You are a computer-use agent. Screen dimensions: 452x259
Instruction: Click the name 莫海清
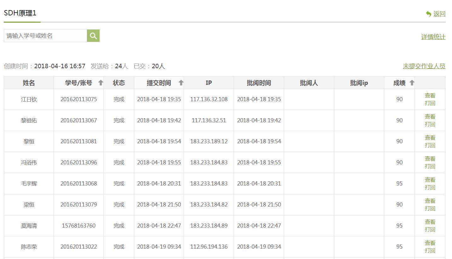29,226
